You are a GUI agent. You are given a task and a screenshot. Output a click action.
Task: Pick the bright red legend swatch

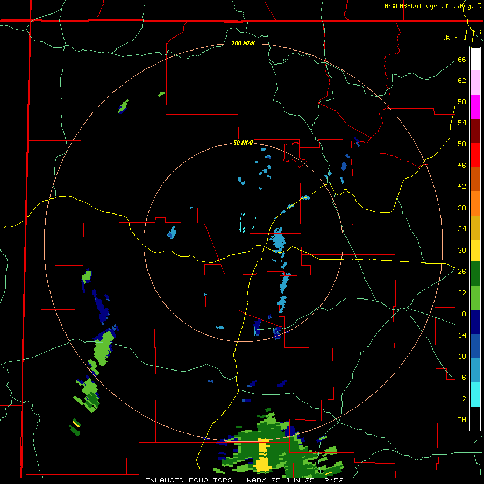point(475,155)
